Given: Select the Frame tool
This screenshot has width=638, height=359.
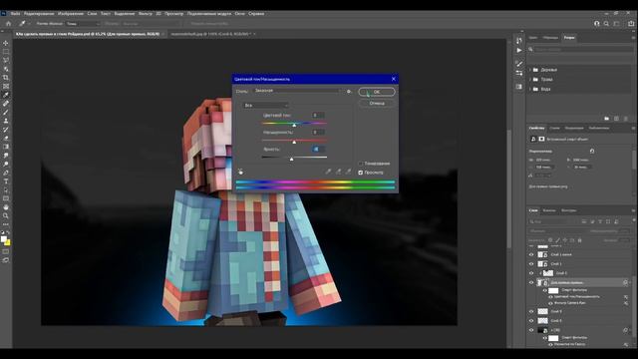Looking at the screenshot, I should click(6, 87).
